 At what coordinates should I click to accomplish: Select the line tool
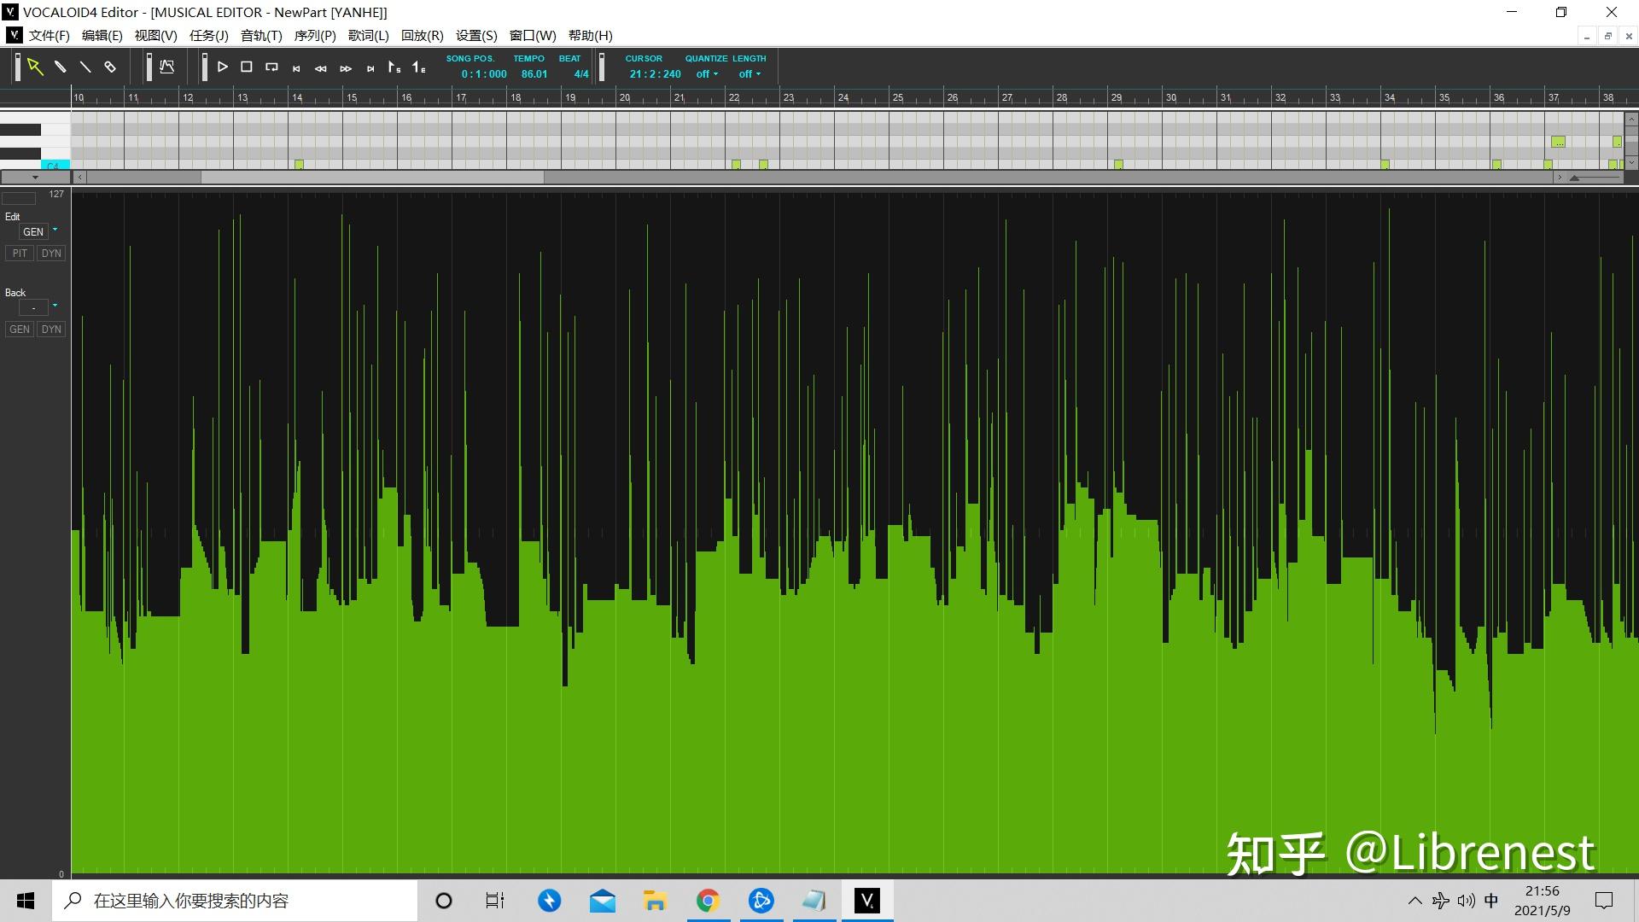tap(85, 67)
